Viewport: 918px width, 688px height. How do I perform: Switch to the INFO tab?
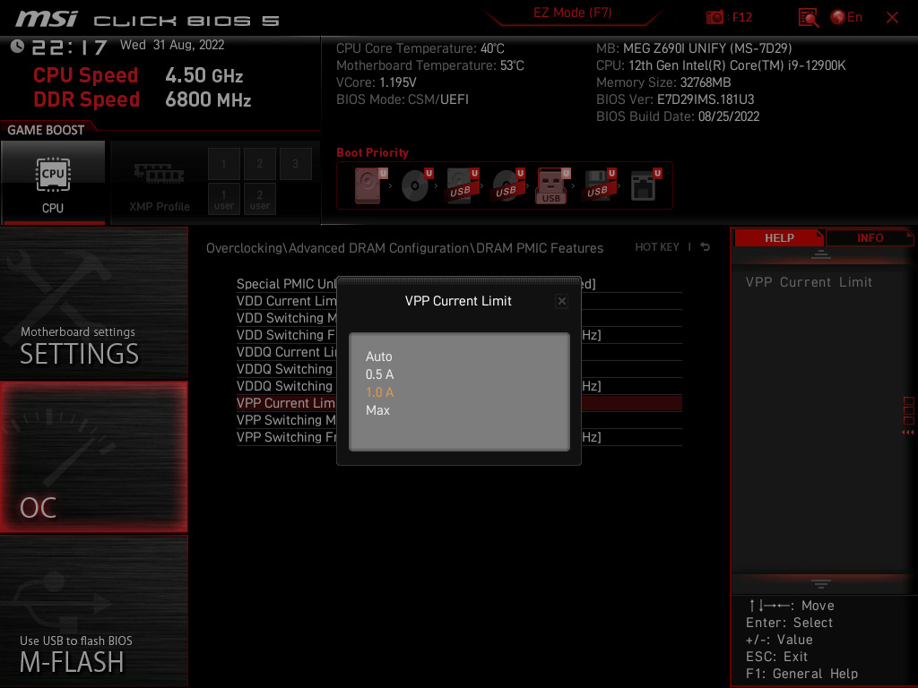pyautogui.click(x=870, y=237)
